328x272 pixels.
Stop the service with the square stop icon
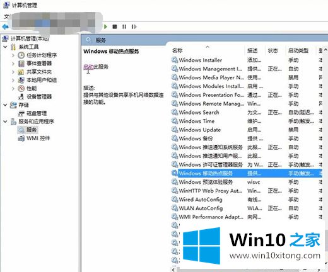pos(115,26)
